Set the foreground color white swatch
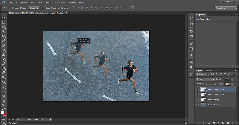 tap(3, 112)
